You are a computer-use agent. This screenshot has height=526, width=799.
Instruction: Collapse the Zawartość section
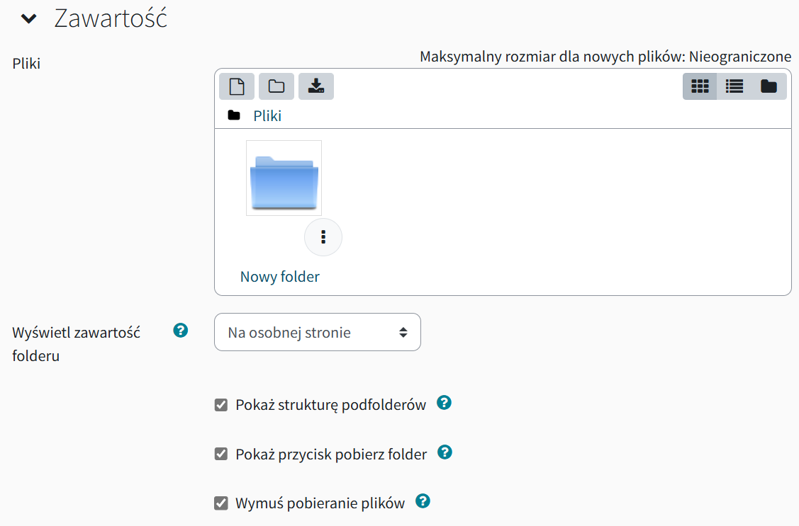point(29,19)
